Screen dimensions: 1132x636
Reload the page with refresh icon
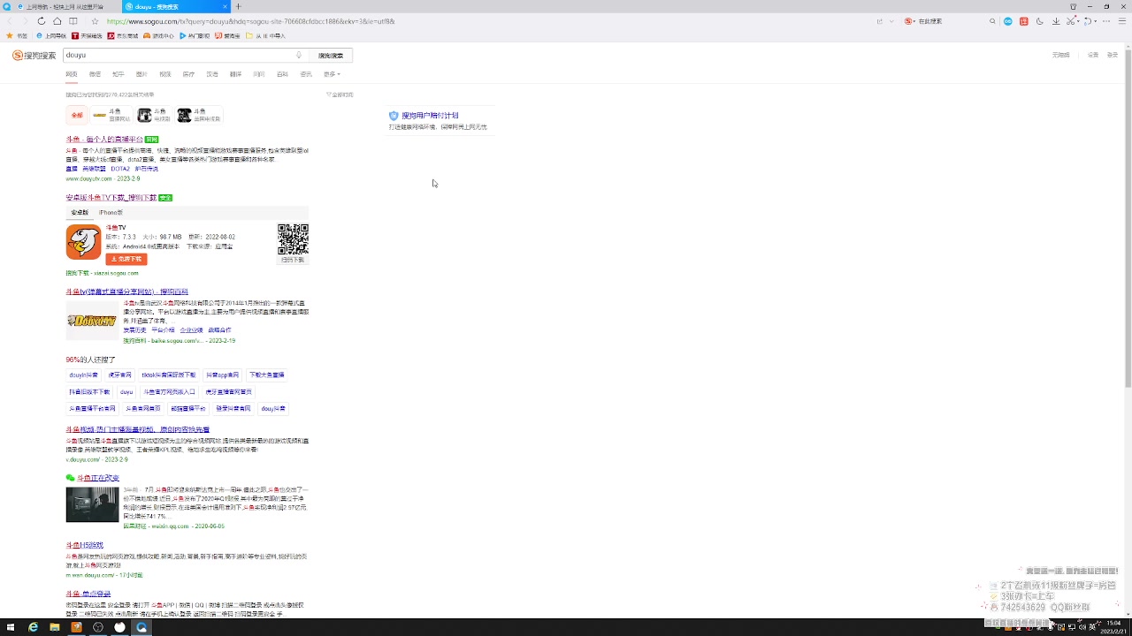41,21
